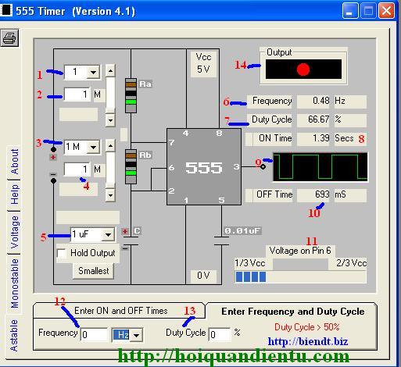Click the Rb value field showing 1 M
The width and height of the screenshot is (401, 367).
click(x=77, y=169)
